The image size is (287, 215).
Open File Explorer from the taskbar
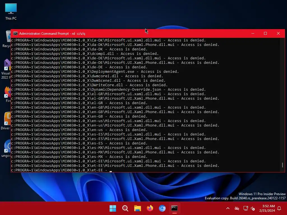pos(138,208)
